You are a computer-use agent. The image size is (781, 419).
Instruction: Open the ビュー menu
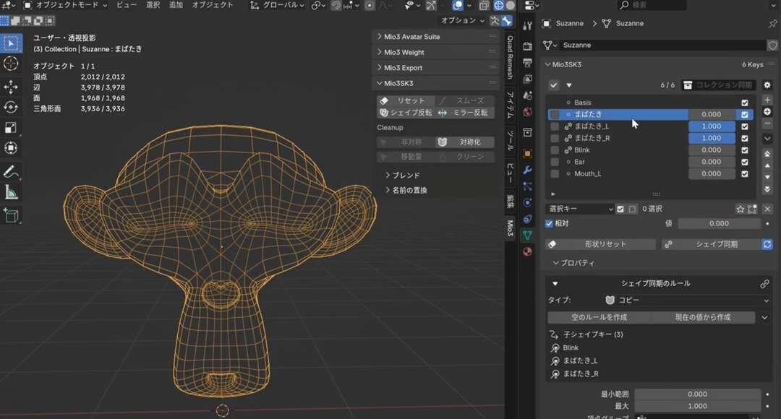127,5
